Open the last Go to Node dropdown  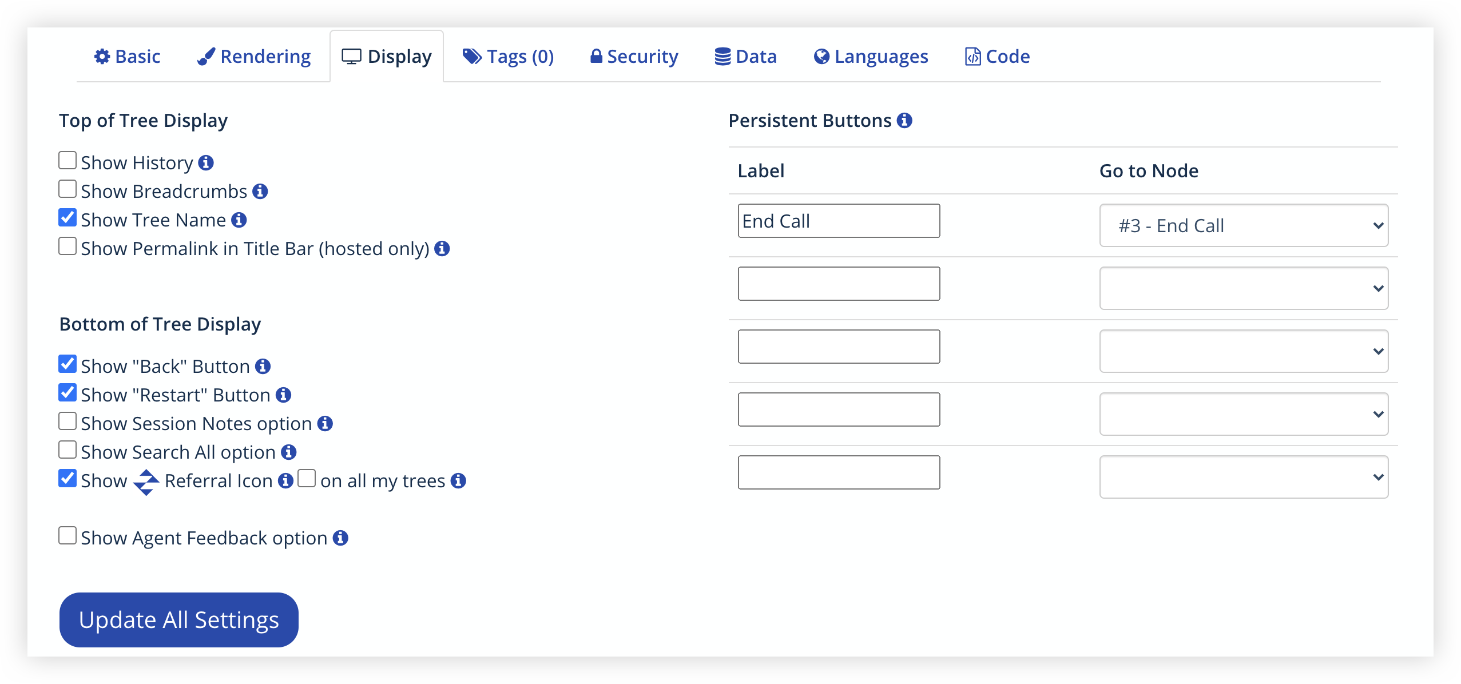coord(1244,476)
